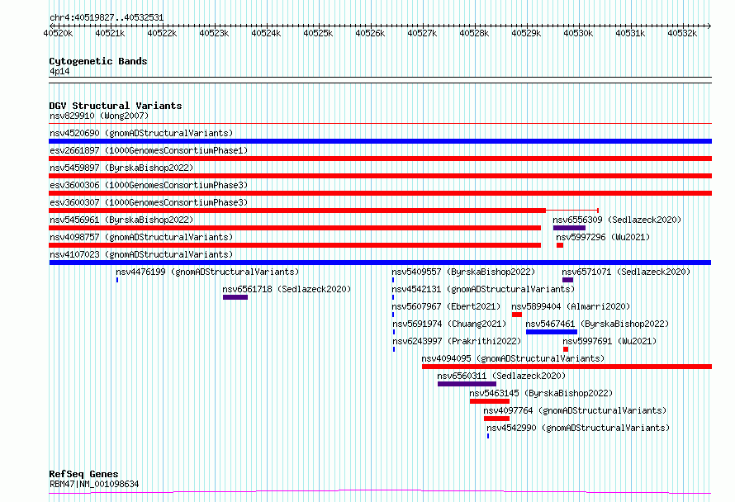Click the DGV Structural Variants heading

pos(116,106)
